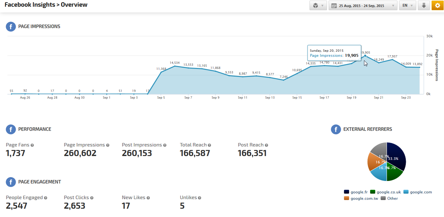The image size is (444, 217).
Task: Click the help icon beside Unlikes
Action: (x=200, y=198)
